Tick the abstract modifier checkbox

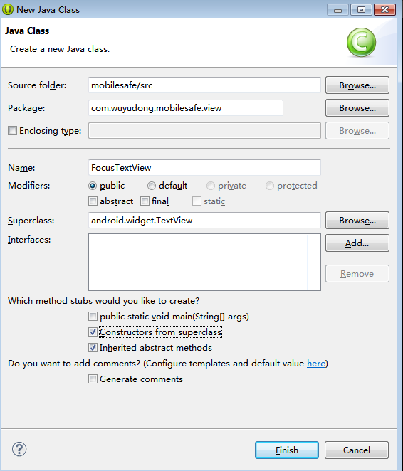[93, 201]
